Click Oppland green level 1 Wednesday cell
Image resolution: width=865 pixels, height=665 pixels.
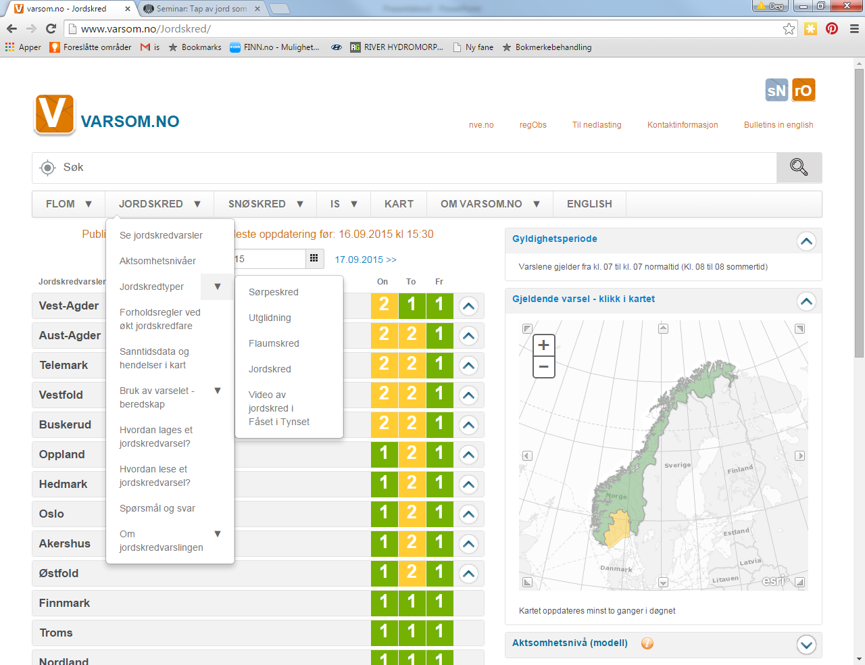click(x=384, y=455)
